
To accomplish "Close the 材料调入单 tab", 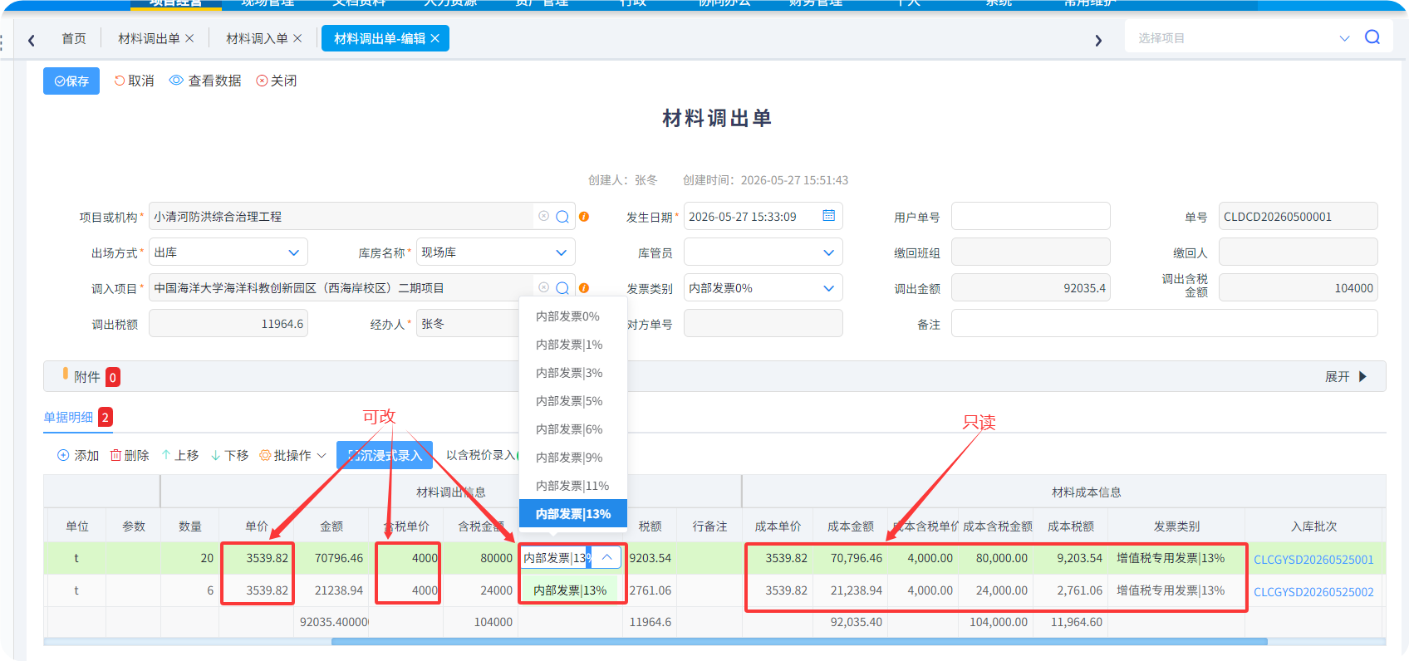I will tap(297, 38).
